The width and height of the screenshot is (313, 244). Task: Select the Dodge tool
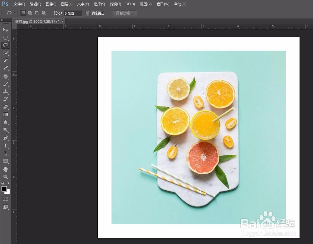(5, 130)
